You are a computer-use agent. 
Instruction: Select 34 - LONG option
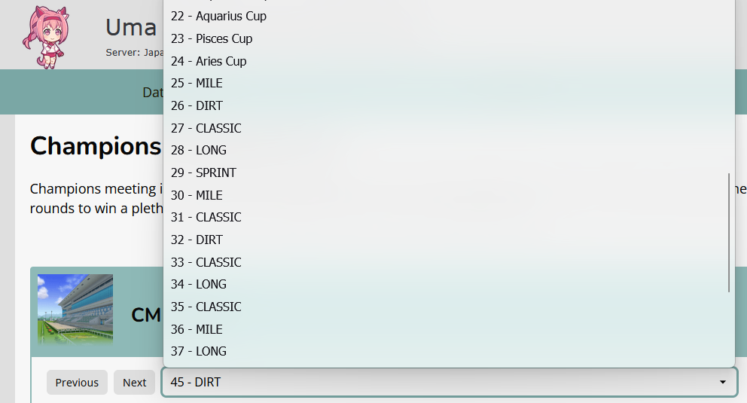point(449,285)
